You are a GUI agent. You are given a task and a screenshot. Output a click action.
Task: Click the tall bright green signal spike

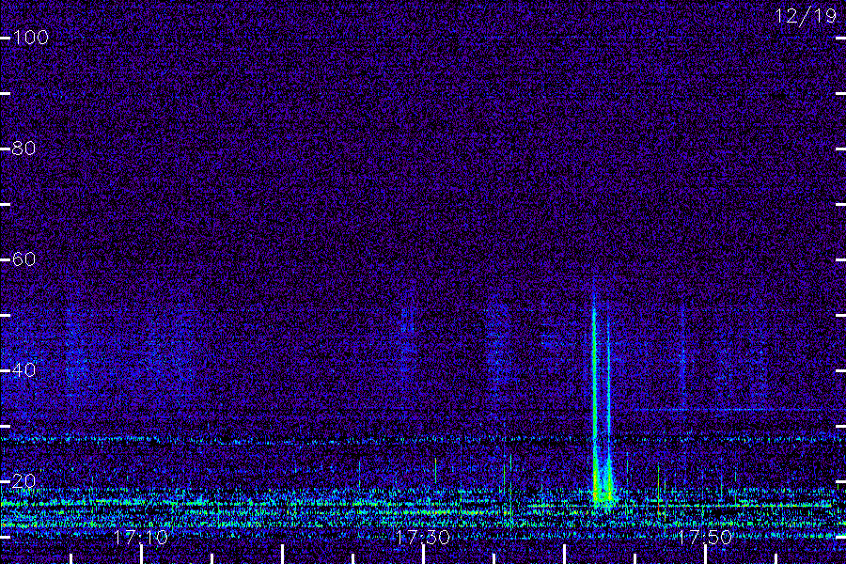tap(595, 399)
